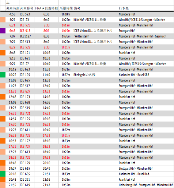
Task: Click departure time 13:27
Action: click(x=12, y=108)
